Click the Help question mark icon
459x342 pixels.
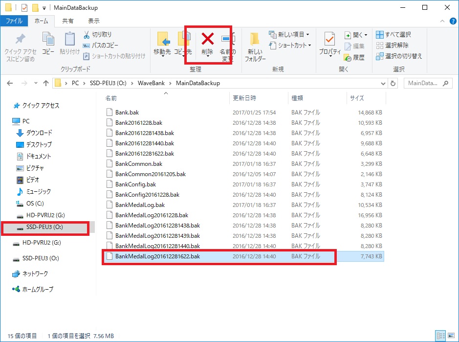click(453, 21)
